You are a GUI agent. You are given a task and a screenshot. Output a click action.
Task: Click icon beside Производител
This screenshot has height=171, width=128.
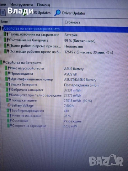coord(7,73)
